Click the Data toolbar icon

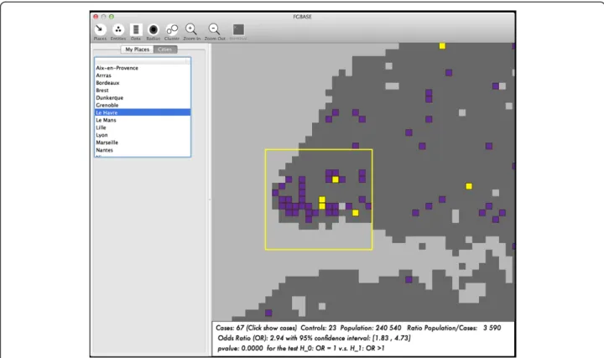coord(136,29)
